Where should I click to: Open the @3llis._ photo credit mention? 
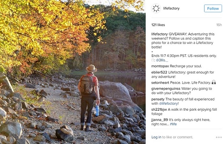(x=162, y=60)
